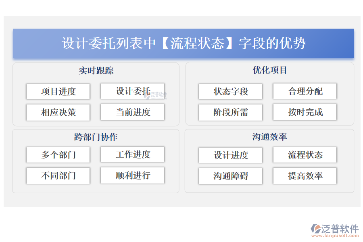Click the 不同部门 button
Viewport: 363px width, 242px height.
click(x=58, y=176)
